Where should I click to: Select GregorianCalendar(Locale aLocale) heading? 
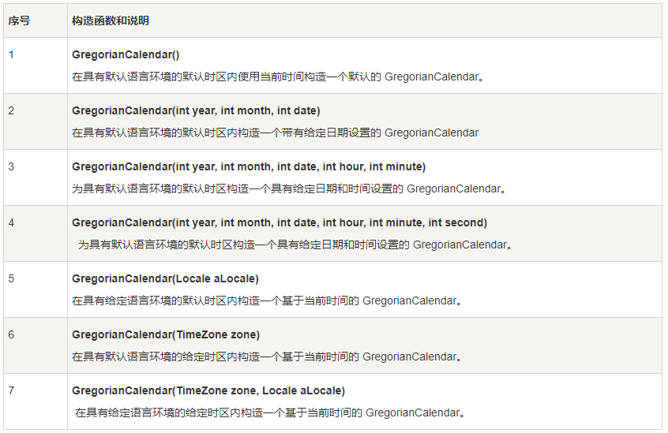click(x=165, y=278)
